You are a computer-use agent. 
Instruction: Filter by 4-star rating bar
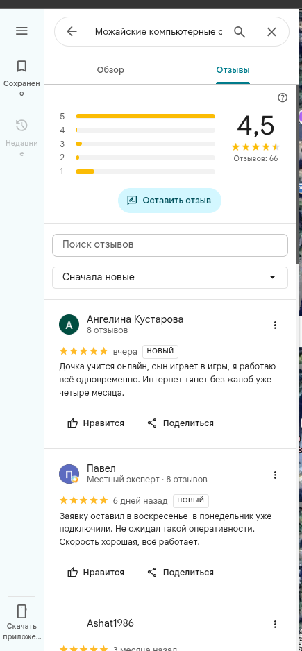[145, 130]
